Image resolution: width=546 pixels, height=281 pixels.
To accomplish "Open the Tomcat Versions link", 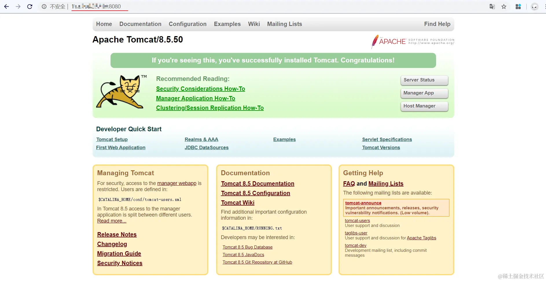I will pos(381,147).
